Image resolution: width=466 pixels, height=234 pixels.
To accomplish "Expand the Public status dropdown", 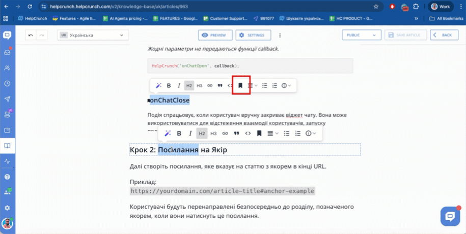I will [x=361, y=36].
